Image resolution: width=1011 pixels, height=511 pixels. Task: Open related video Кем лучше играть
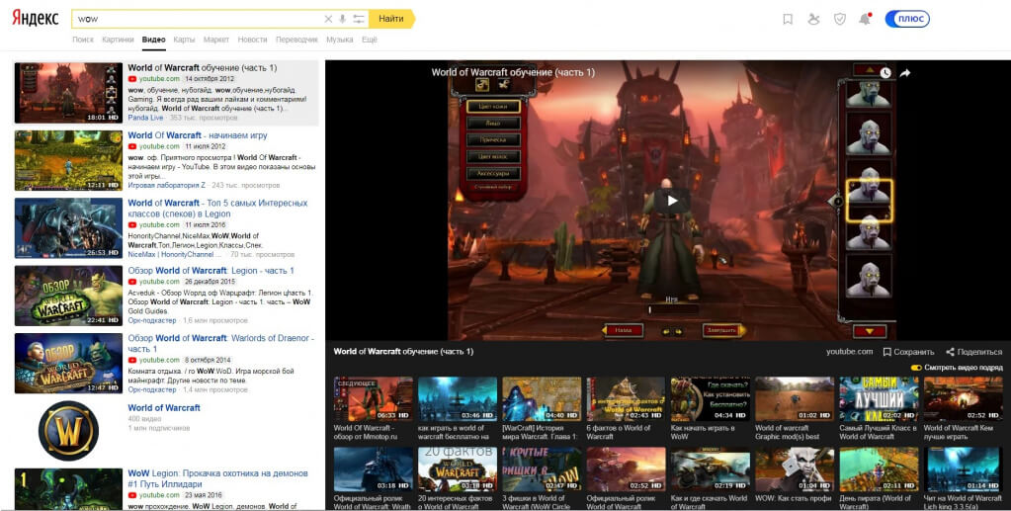point(963,408)
